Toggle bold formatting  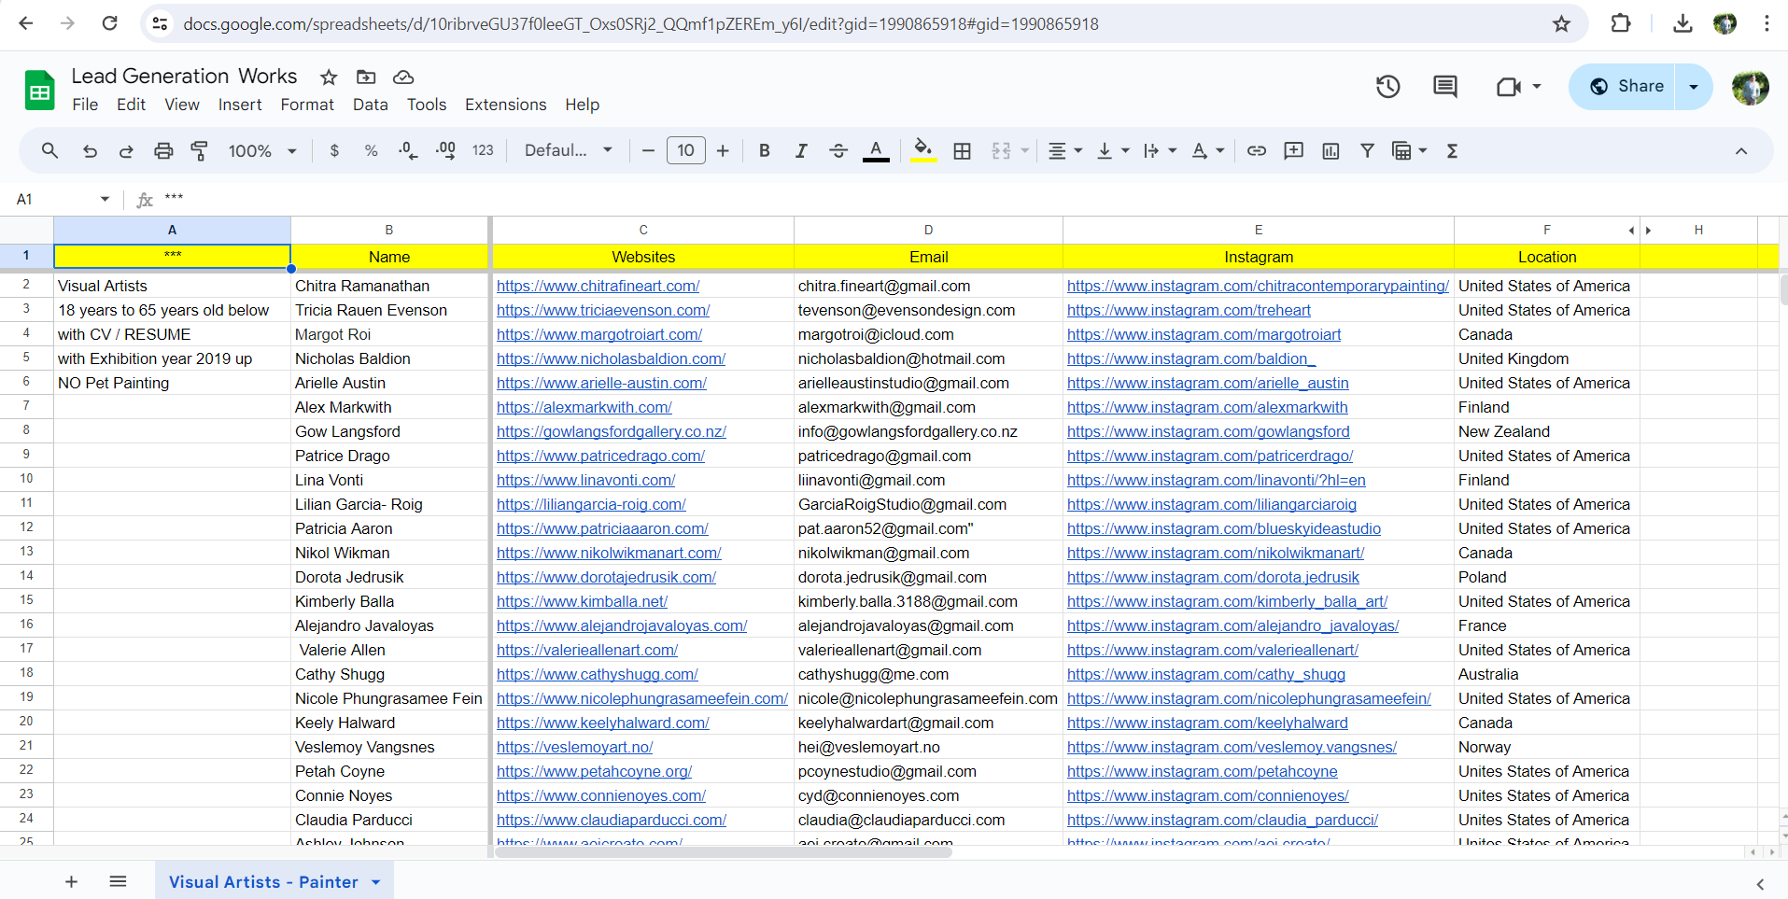(764, 151)
